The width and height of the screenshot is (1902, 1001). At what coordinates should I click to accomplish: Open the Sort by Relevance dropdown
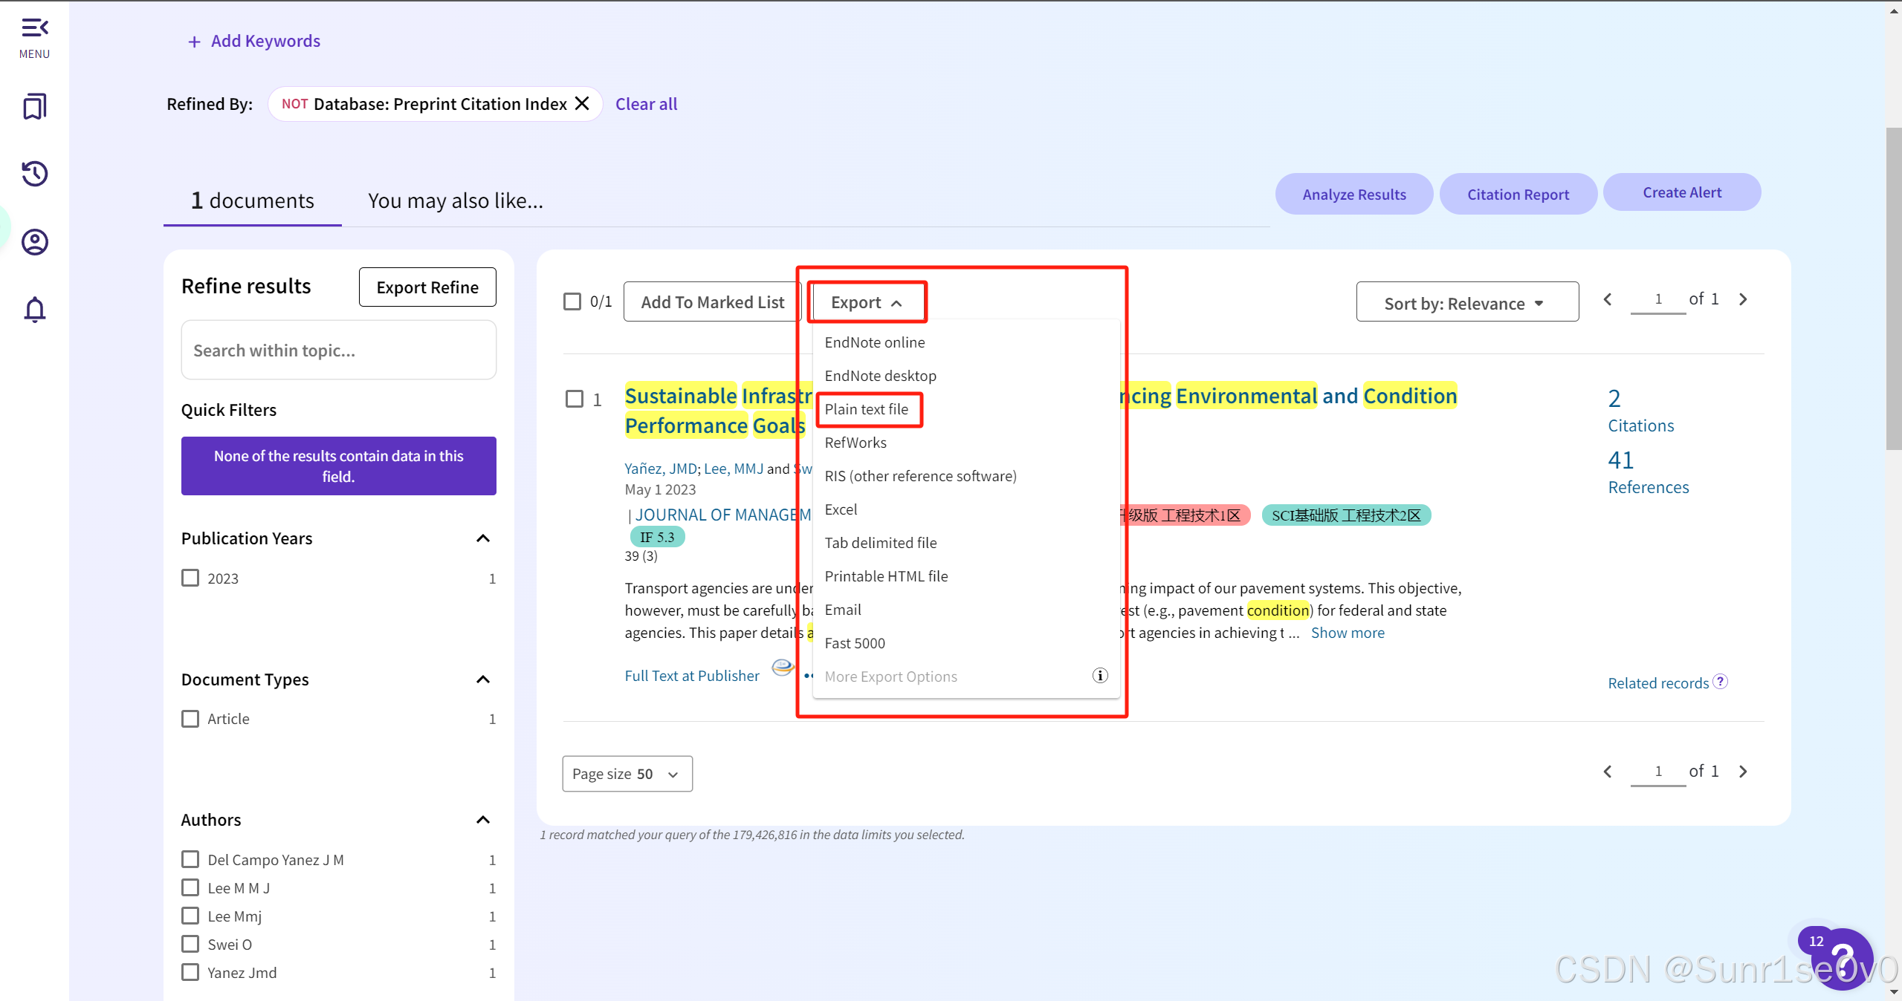[1466, 303]
